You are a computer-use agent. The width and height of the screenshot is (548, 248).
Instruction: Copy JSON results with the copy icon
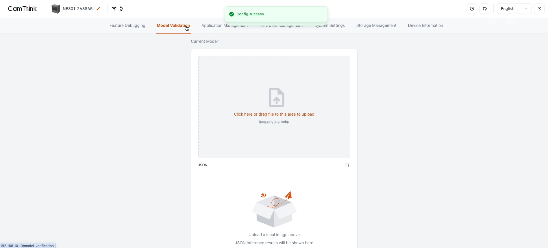coord(347,165)
